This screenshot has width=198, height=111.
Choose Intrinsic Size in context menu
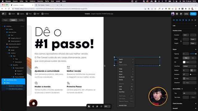click(x=126, y=105)
